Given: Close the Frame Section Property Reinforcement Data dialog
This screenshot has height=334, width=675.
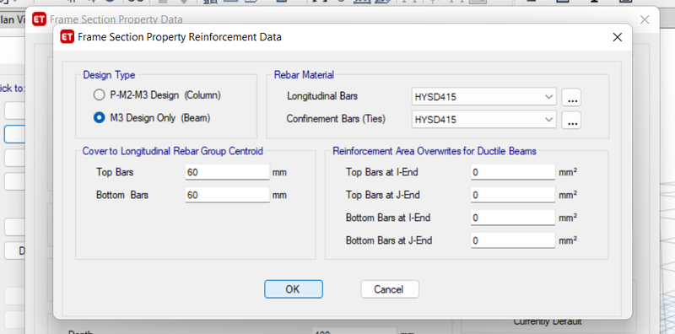Looking at the screenshot, I should (618, 37).
